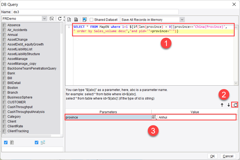This screenshot has height=160, width=240.
Task: Open the SQL syntax check tool
Action: 76,20
